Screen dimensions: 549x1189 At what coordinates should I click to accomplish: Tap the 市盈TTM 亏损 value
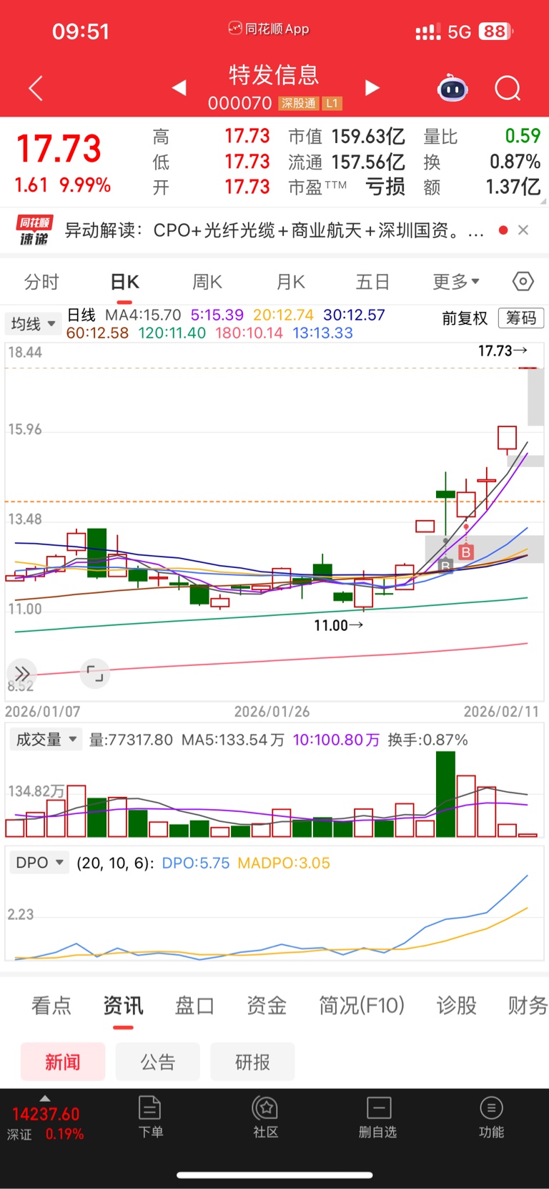pos(385,187)
